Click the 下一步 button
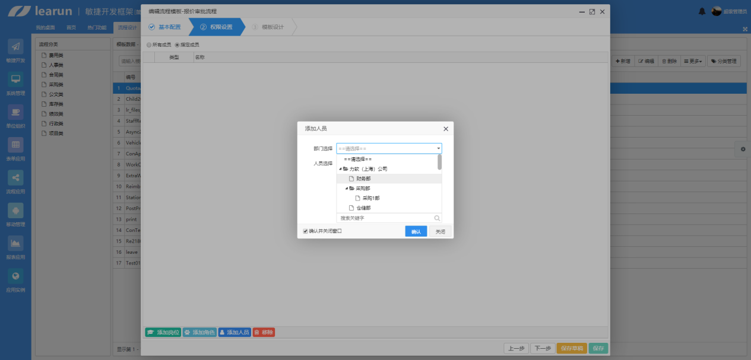This screenshot has height=360, width=751. 542,348
